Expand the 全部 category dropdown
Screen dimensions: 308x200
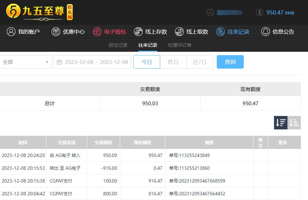pyautogui.click(x=25, y=62)
